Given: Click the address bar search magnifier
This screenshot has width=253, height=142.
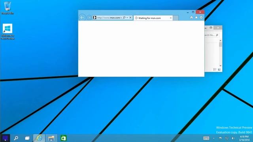Looking at the screenshot, I should coord(124,17).
